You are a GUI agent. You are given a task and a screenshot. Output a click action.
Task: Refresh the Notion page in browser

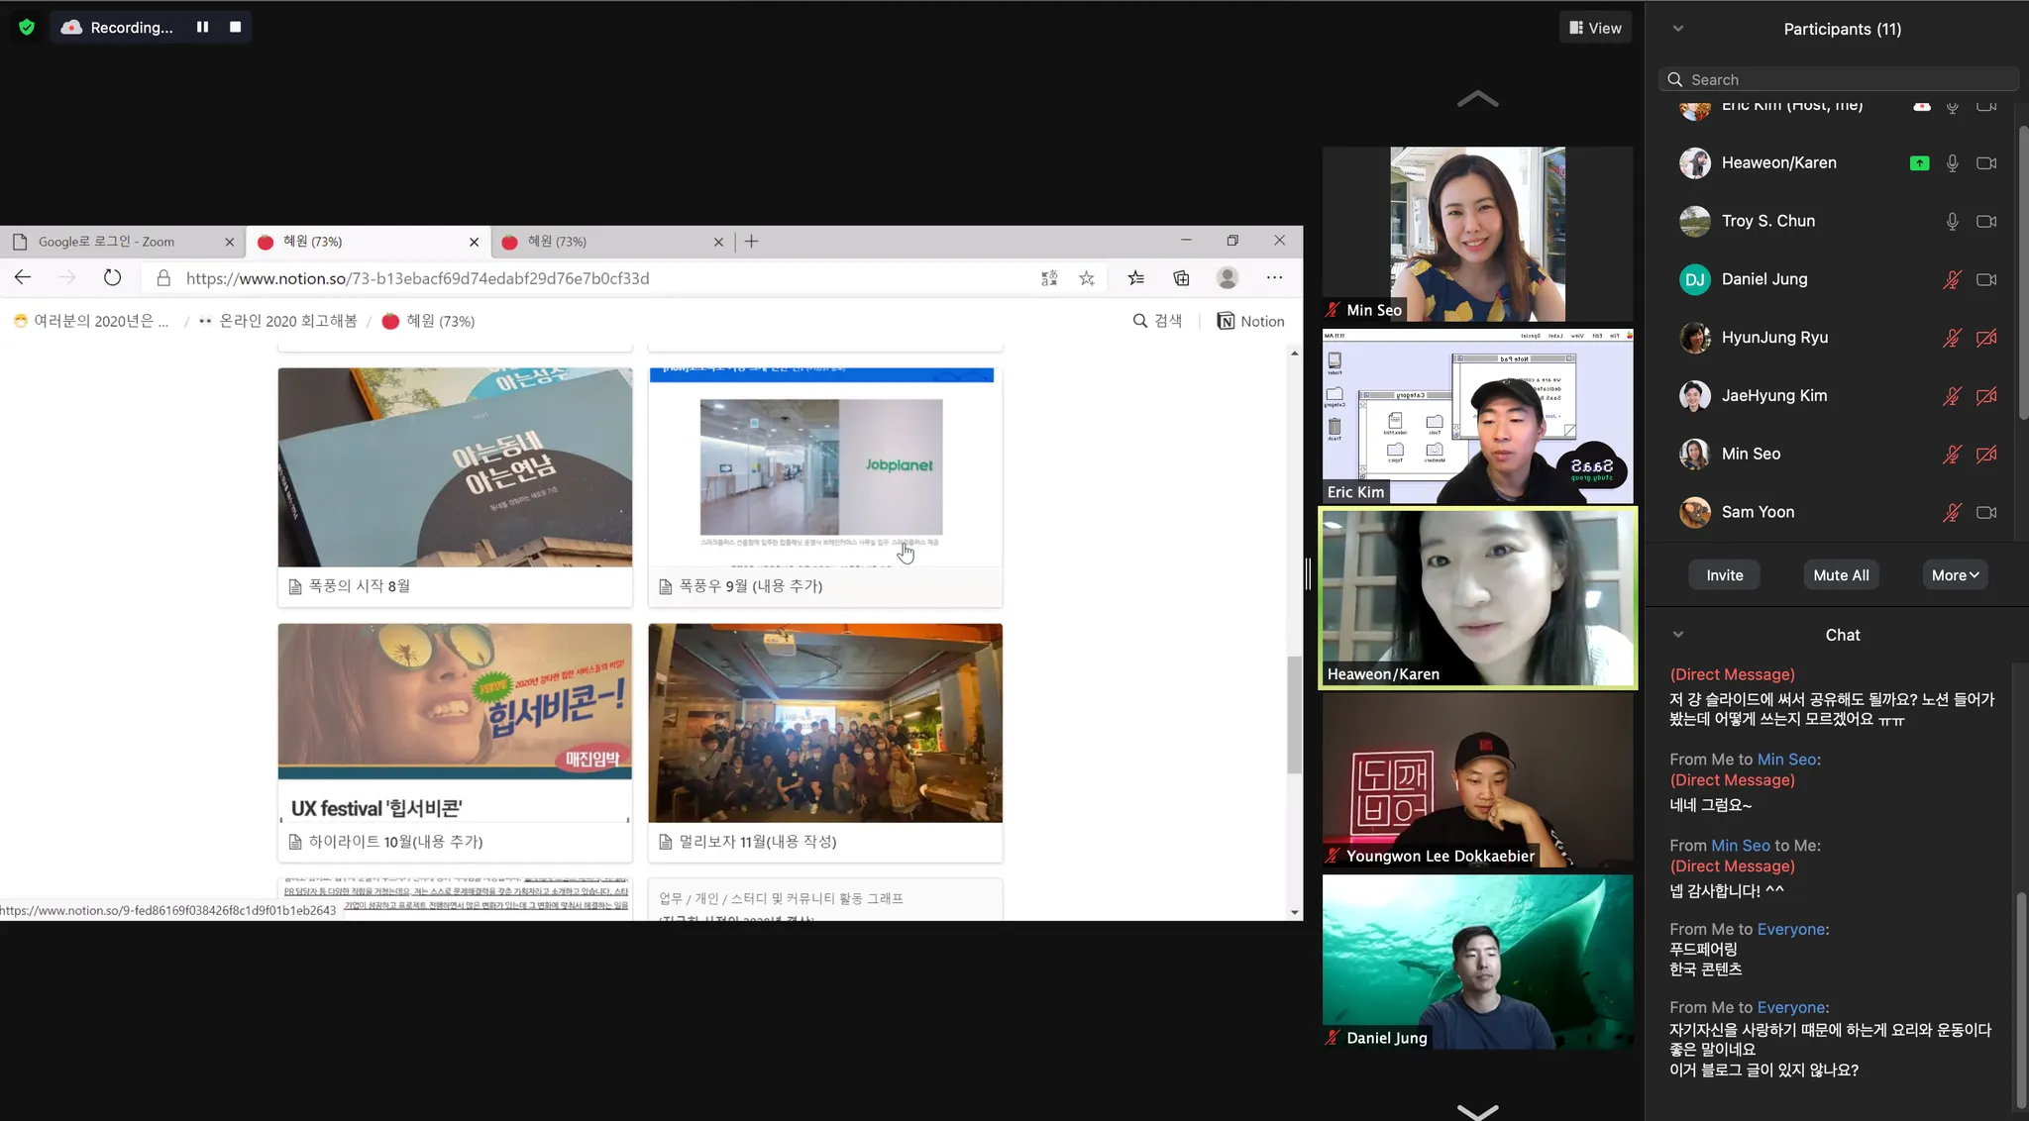pyautogui.click(x=112, y=278)
